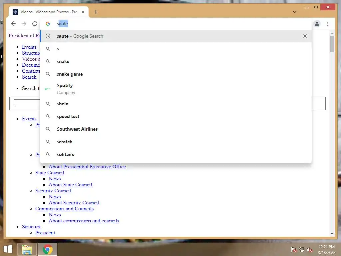Click the site search text field
This screenshot has height=256, width=341.
(27, 103)
